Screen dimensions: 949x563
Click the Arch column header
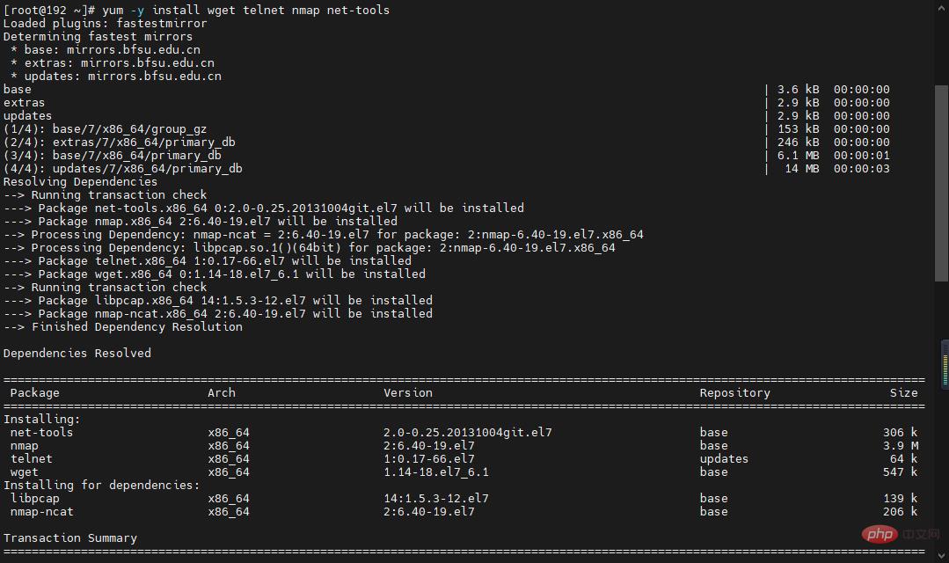click(x=222, y=393)
